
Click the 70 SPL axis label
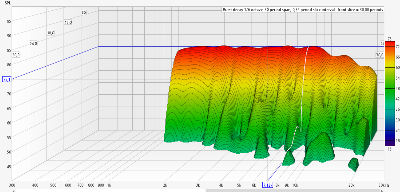coord(9,94)
